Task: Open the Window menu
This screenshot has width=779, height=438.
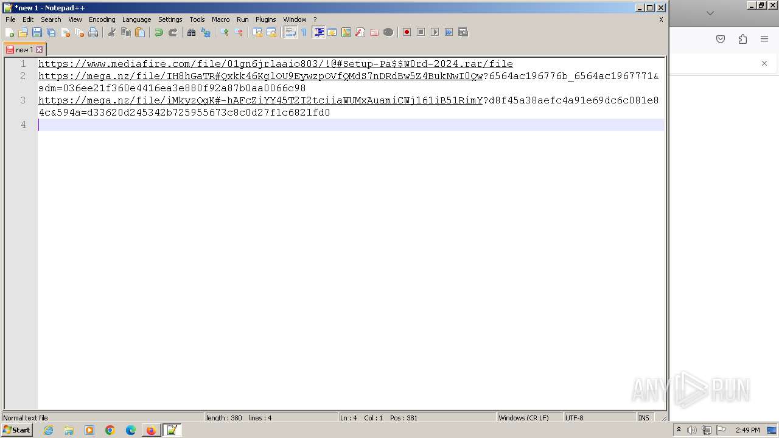Action: 295,19
